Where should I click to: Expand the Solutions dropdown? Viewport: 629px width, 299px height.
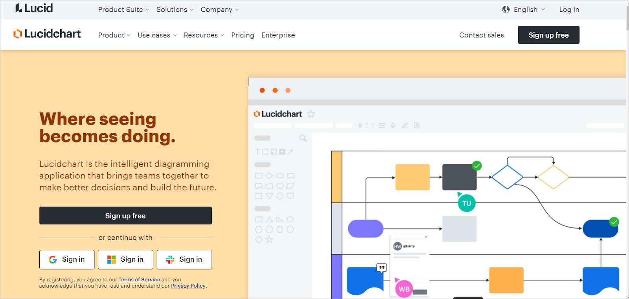point(175,9)
